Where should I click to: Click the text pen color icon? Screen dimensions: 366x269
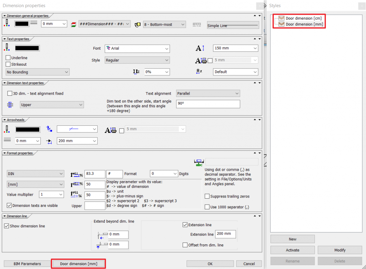click(8, 48)
